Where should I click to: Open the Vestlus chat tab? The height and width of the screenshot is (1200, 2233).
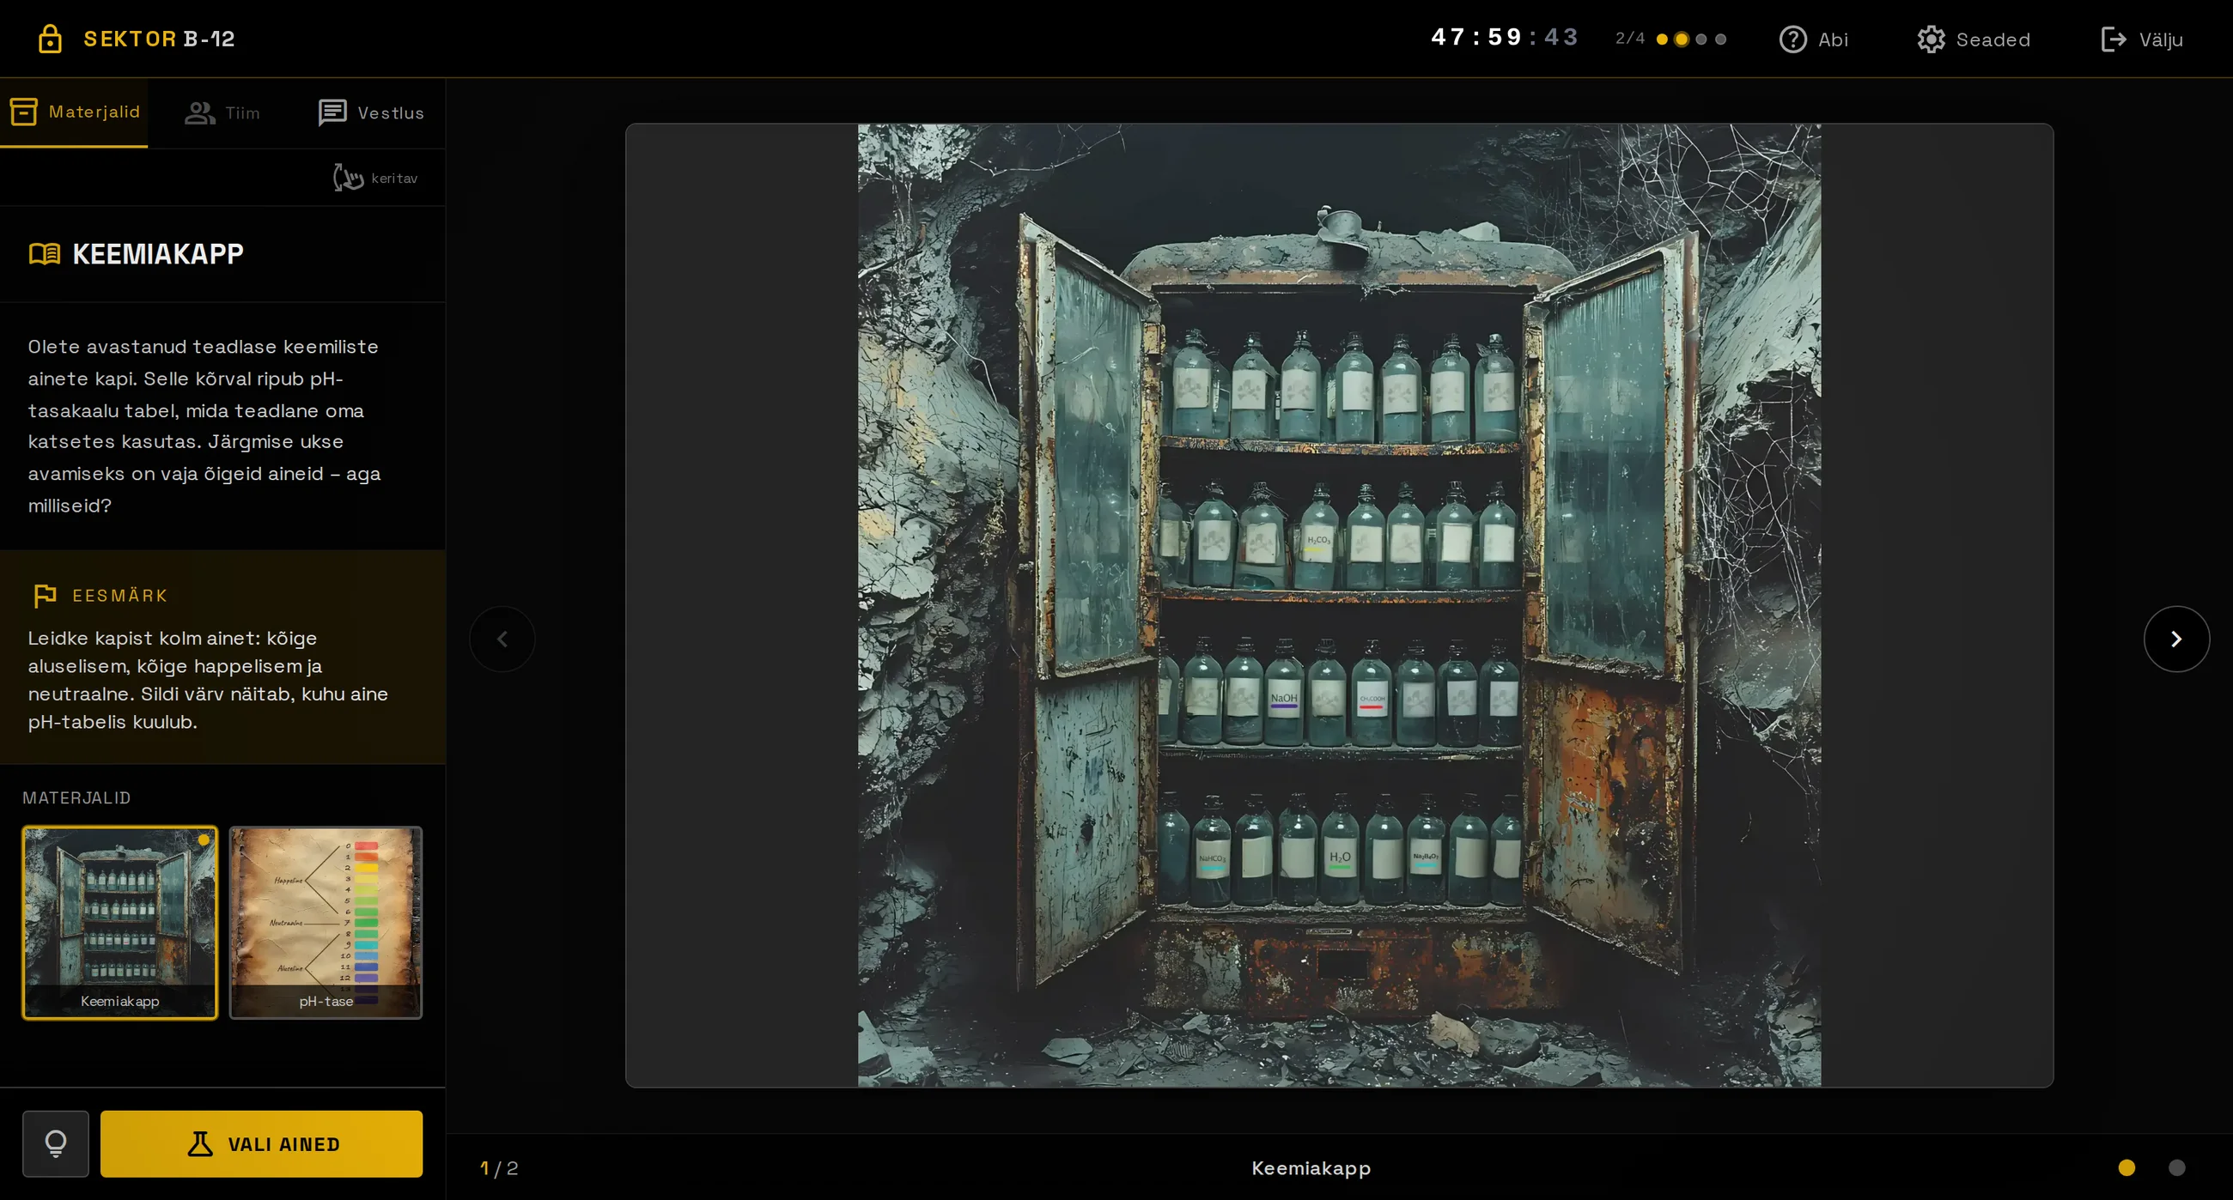pyautogui.click(x=371, y=112)
